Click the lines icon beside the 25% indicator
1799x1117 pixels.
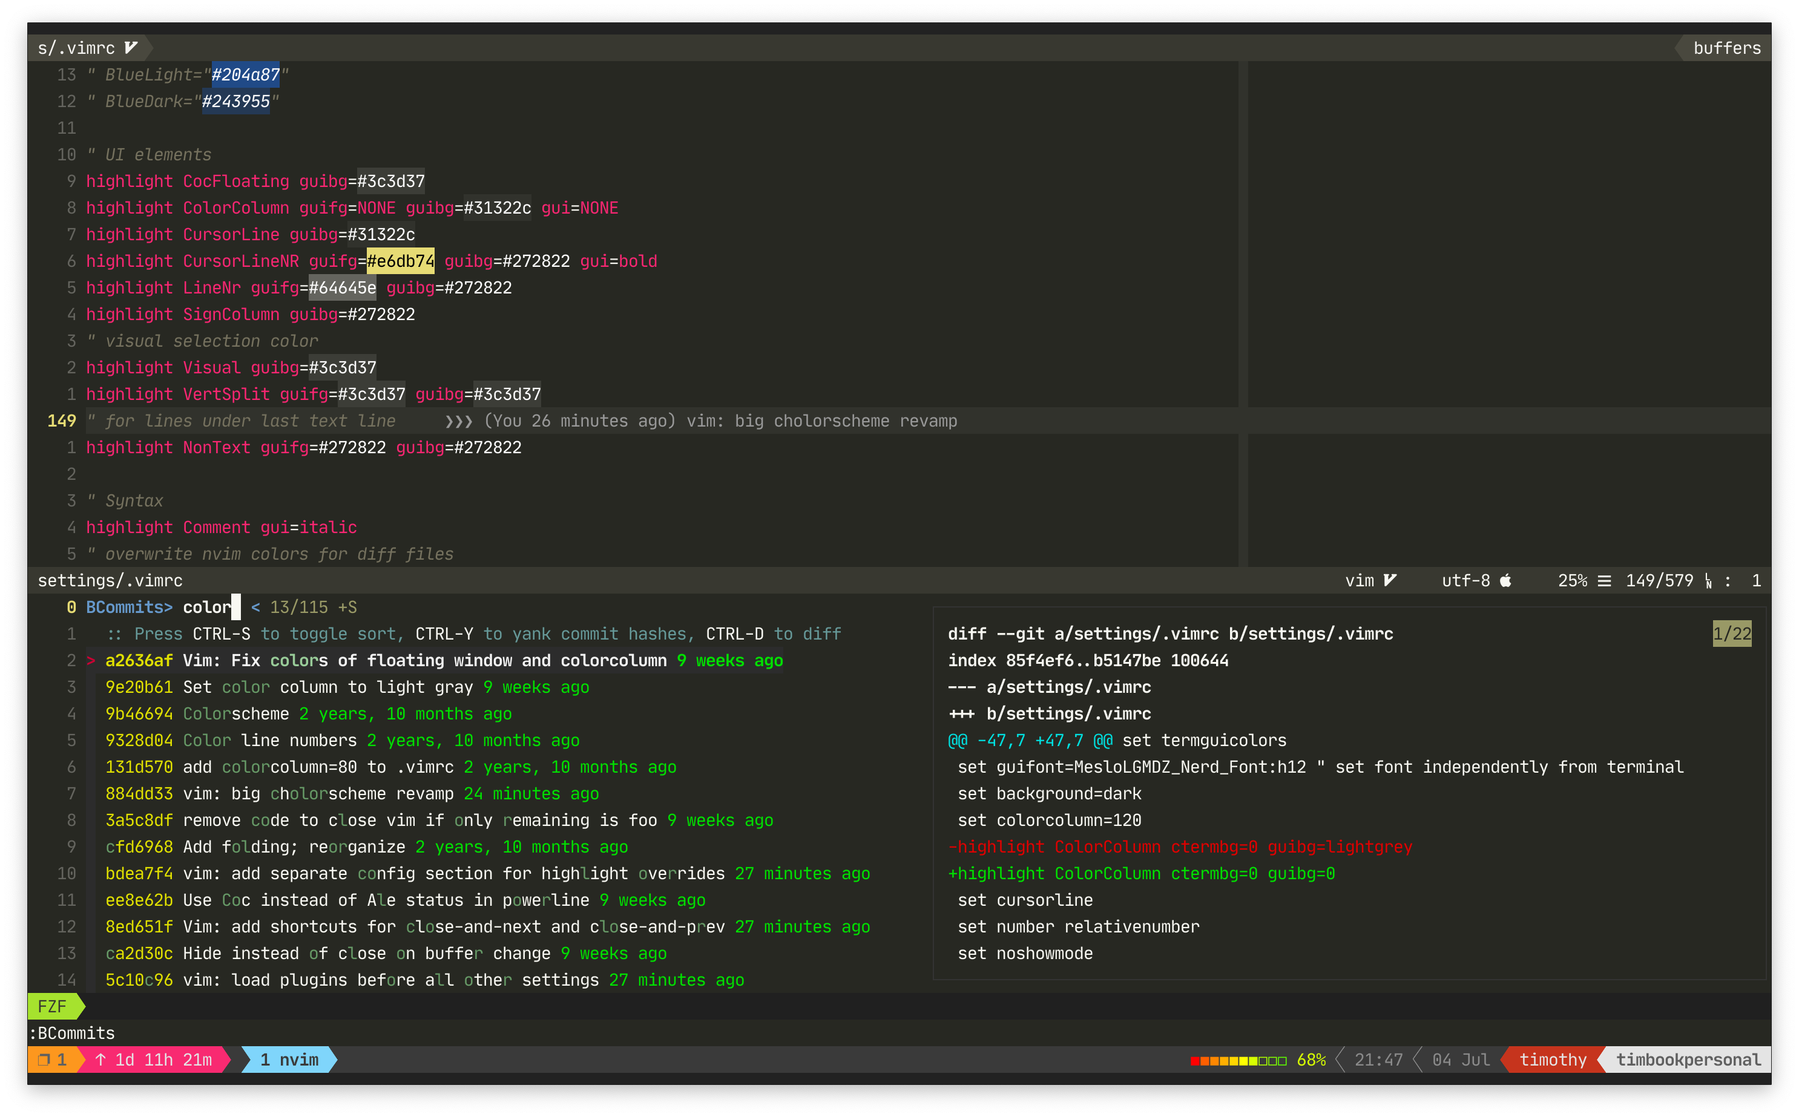click(x=1604, y=581)
